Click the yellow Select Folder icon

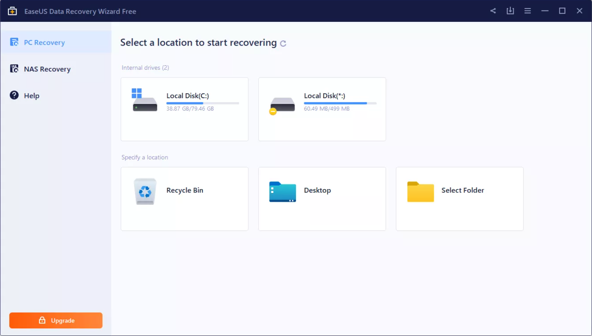420,192
